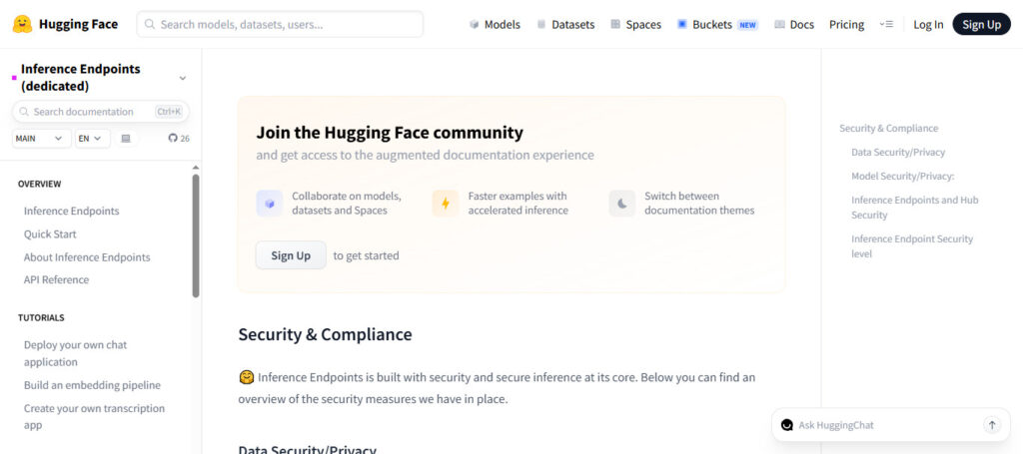Open About Inference Endpoints

click(x=87, y=257)
